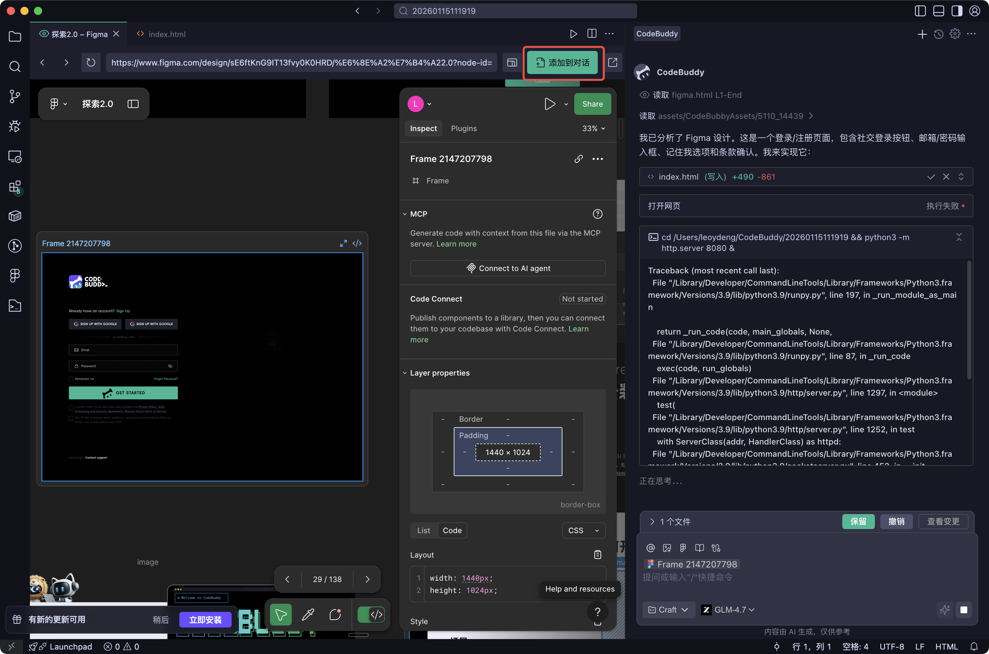Image resolution: width=989 pixels, height=654 pixels.
Task: Open the CSS language dropdown
Action: (x=583, y=530)
